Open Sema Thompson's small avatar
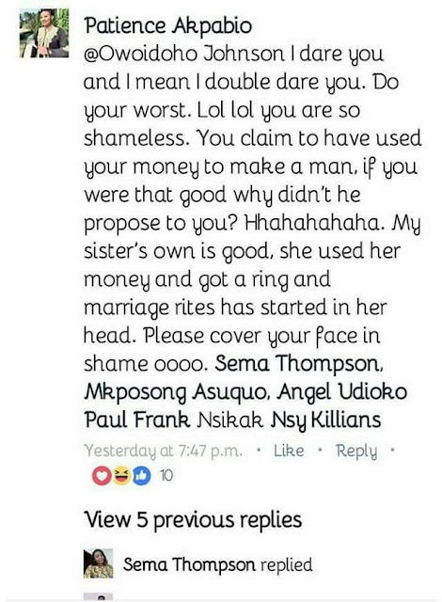This screenshot has height=602, width=442. 98,563
